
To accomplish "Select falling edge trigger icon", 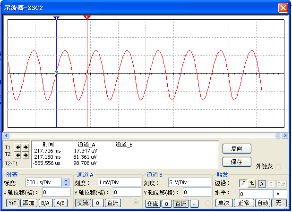I will (252, 184).
